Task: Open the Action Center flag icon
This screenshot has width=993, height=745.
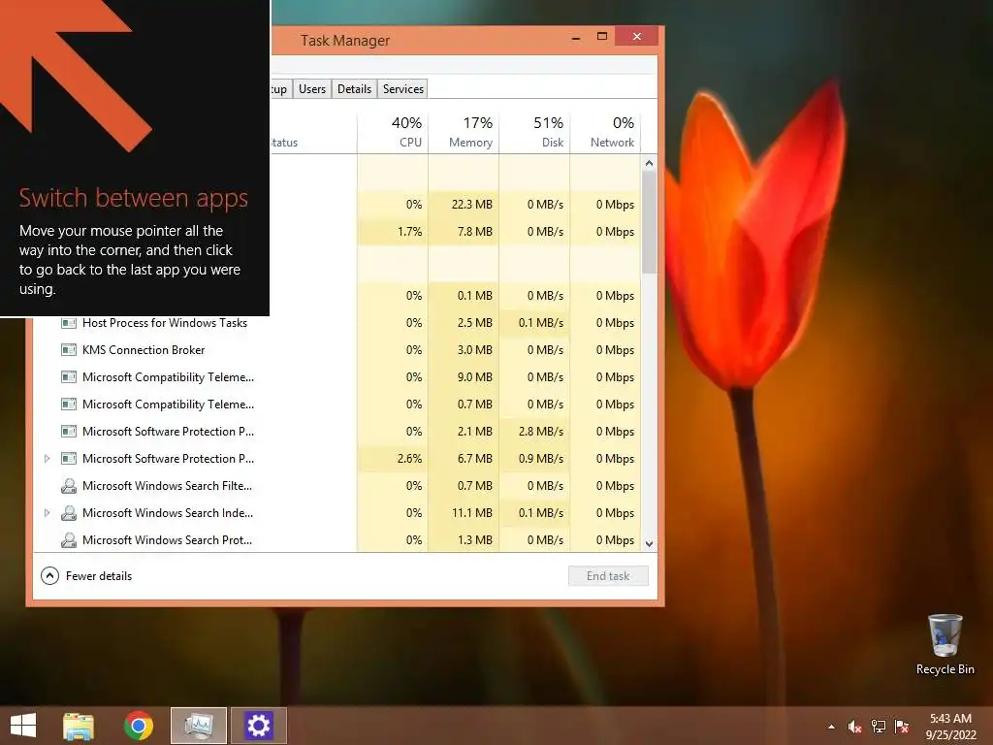Action: pyautogui.click(x=902, y=727)
